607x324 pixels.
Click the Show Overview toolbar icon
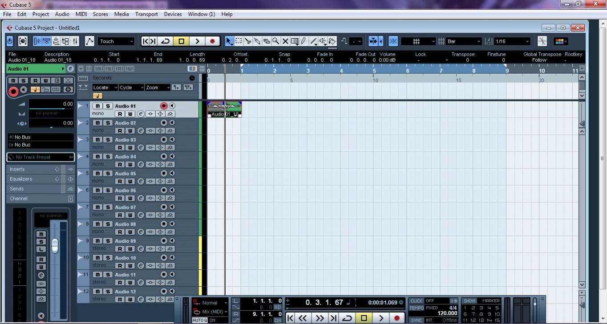56,41
